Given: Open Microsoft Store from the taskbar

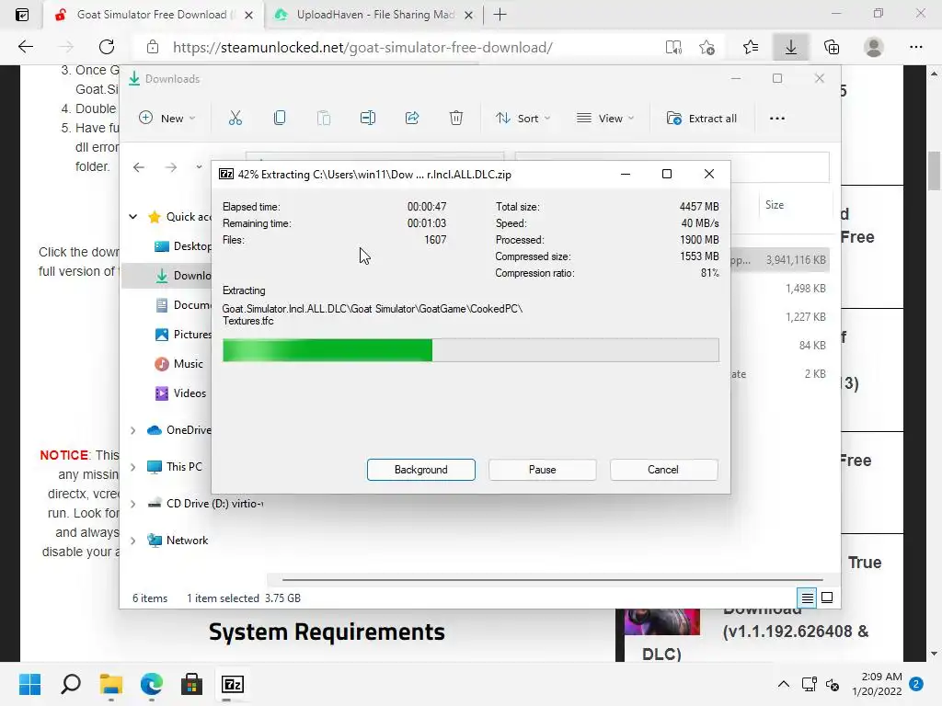Looking at the screenshot, I should (191, 684).
